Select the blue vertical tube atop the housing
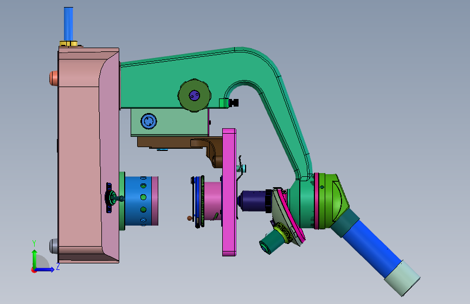 coord(68,24)
